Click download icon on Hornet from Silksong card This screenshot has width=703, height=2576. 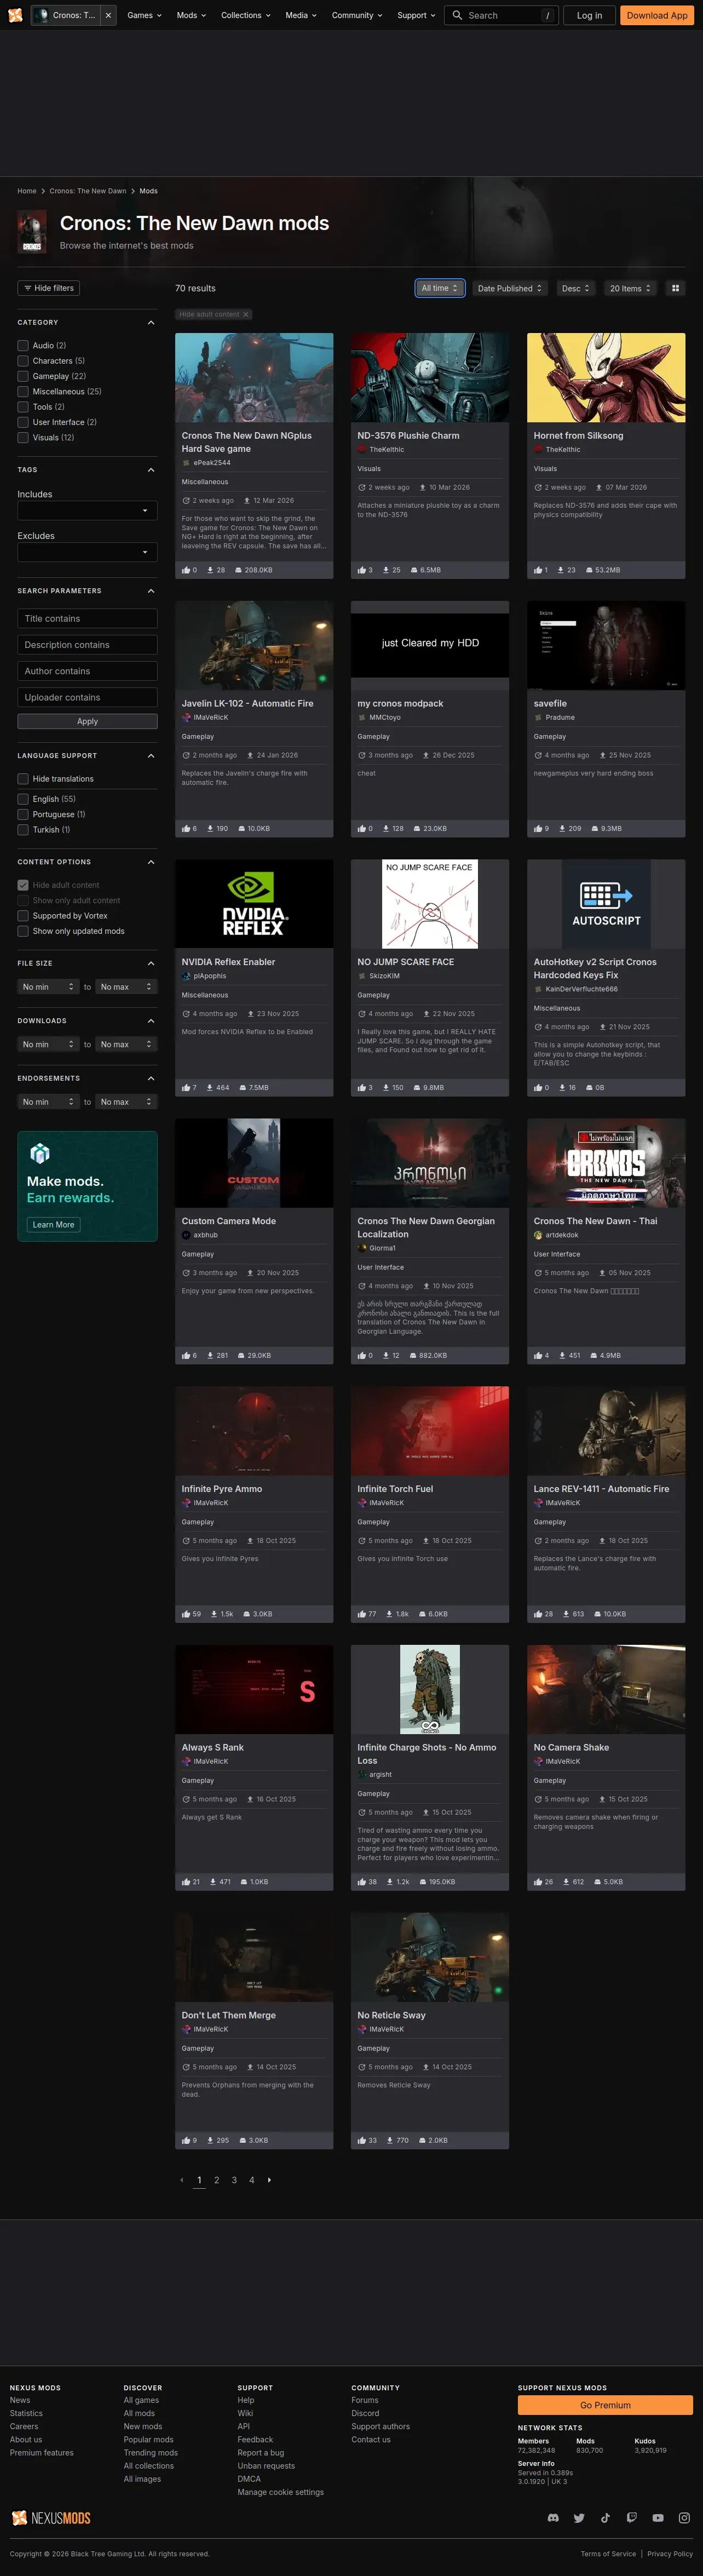pyautogui.click(x=560, y=570)
